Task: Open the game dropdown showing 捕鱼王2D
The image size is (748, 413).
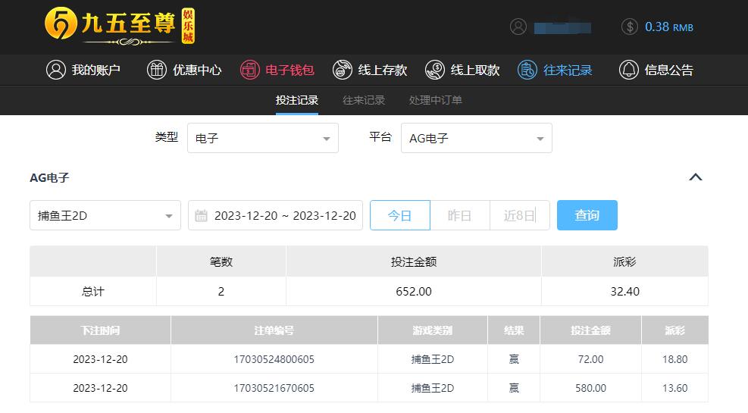Action: point(105,215)
